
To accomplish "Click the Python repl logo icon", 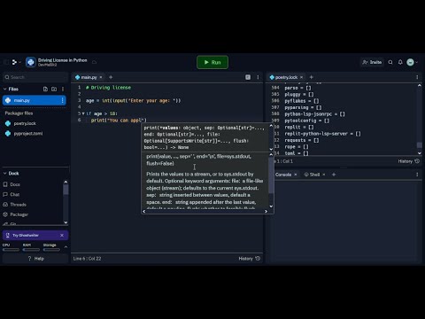I will pos(31,62).
